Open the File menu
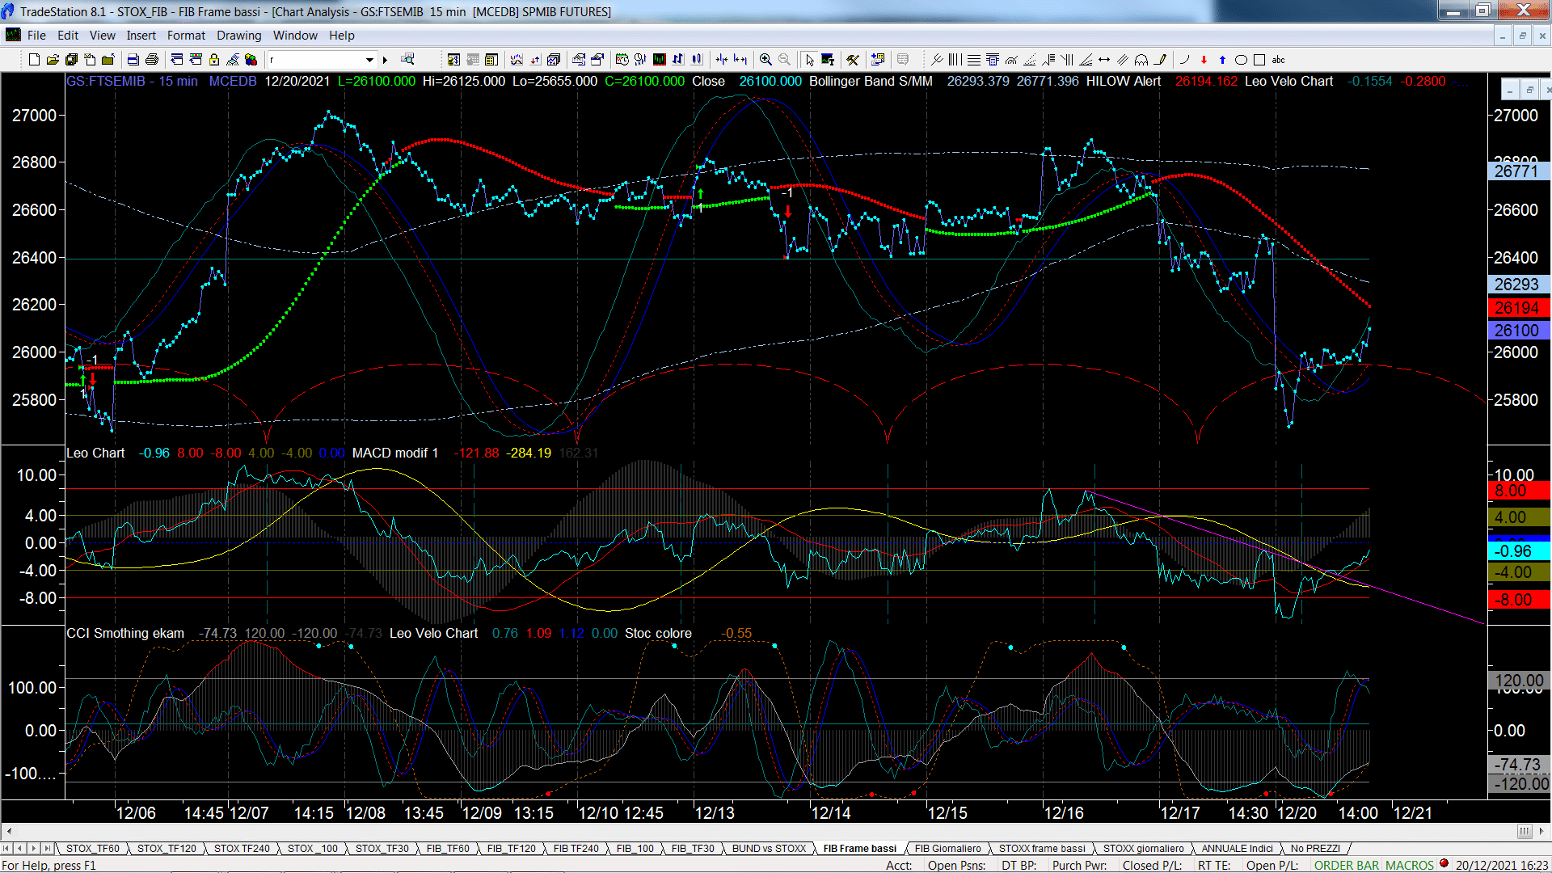1552x873 pixels. [x=36, y=36]
